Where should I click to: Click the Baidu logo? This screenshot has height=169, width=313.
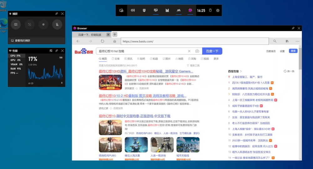tap(84, 51)
